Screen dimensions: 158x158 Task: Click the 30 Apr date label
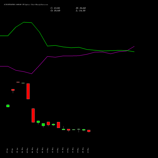tap(17, 150)
